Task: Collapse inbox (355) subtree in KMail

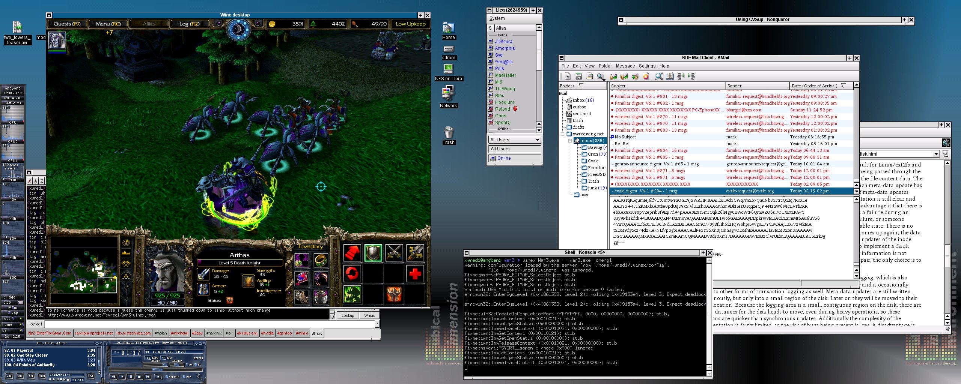Action: tap(570, 141)
